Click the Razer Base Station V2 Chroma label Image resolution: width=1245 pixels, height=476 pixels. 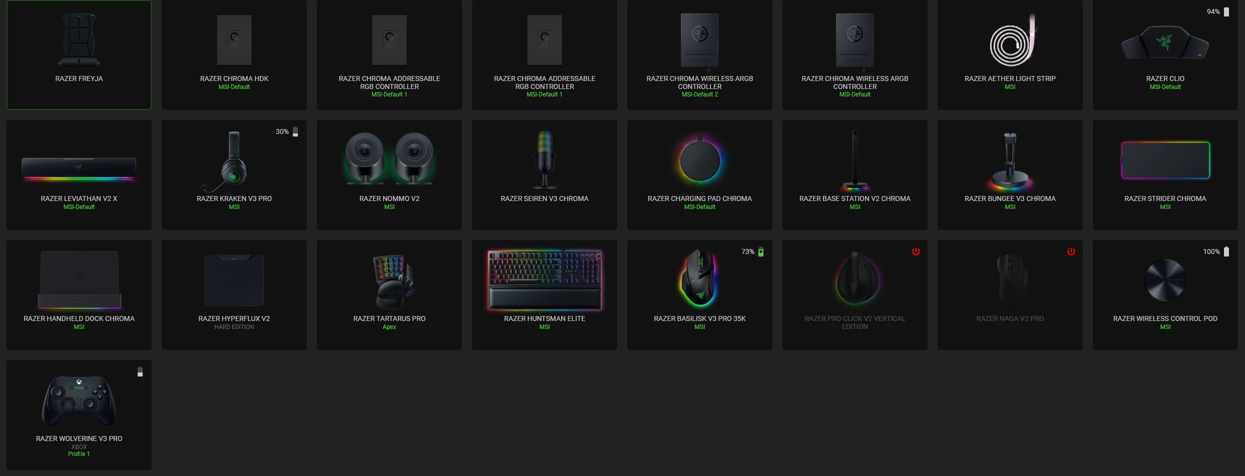pos(855,198)
